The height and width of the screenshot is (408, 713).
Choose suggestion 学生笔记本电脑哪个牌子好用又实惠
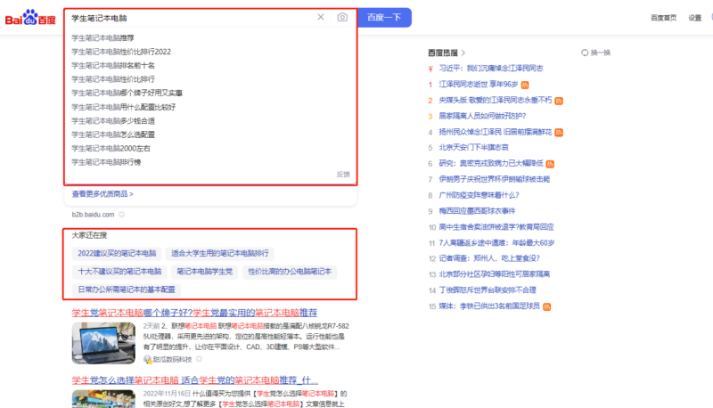tap(127, 93)
